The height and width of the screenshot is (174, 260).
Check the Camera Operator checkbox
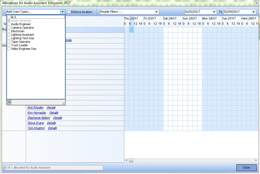click(9, 28)
